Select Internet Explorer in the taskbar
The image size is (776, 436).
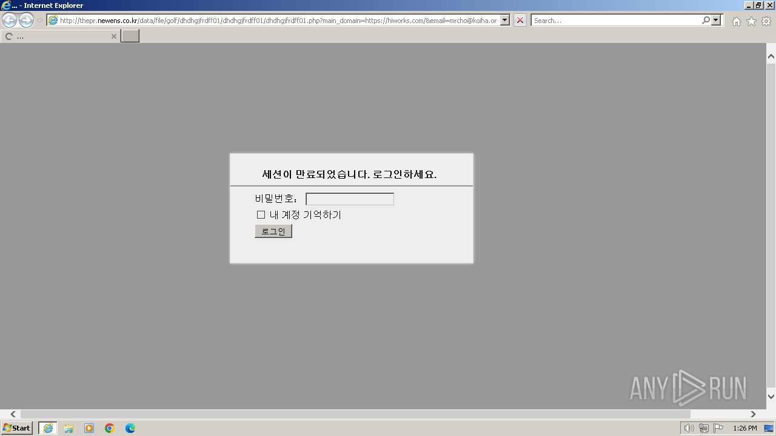coord(48,428)
